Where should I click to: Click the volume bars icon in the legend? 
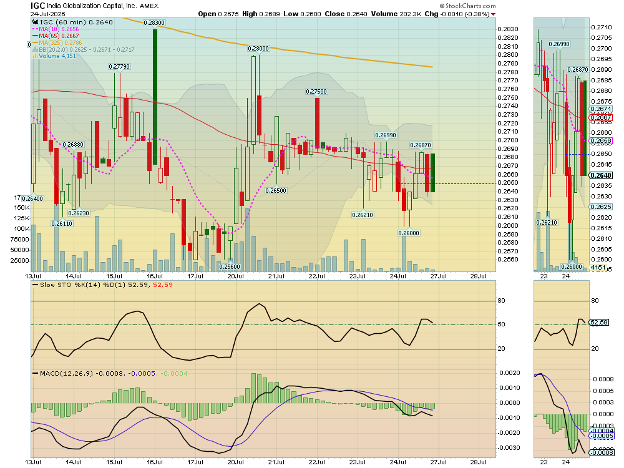coord(35,56)
